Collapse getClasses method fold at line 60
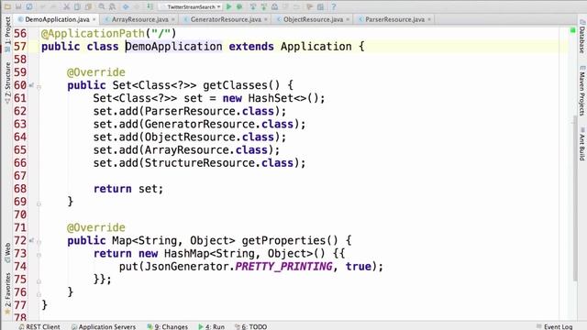Image resolution: width=587 pixels, height=330 pixels. tap(39, 87)
